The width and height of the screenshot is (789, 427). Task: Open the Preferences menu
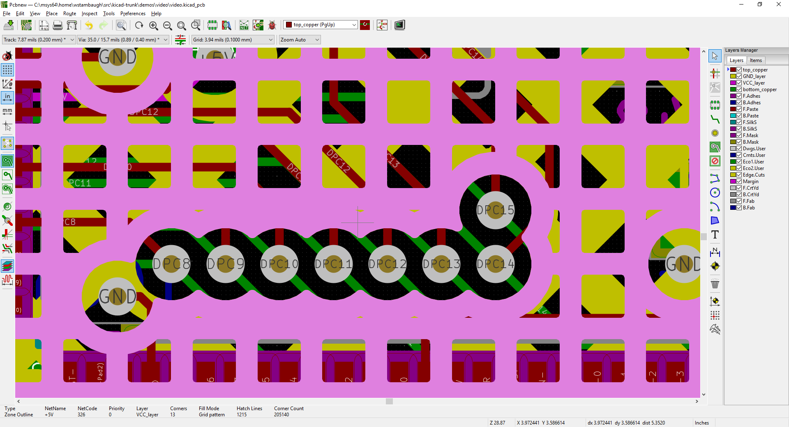(x=133, y=14)
